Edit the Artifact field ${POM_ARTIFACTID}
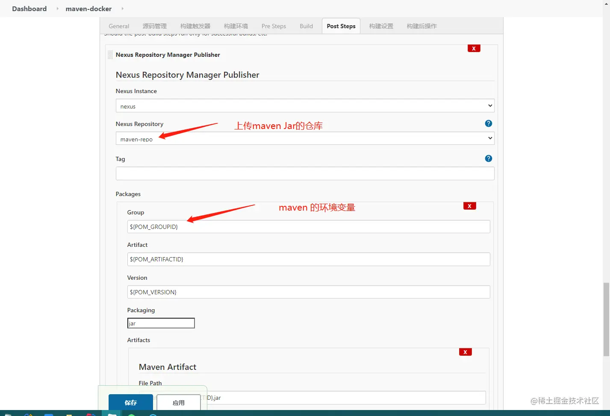 309,259
